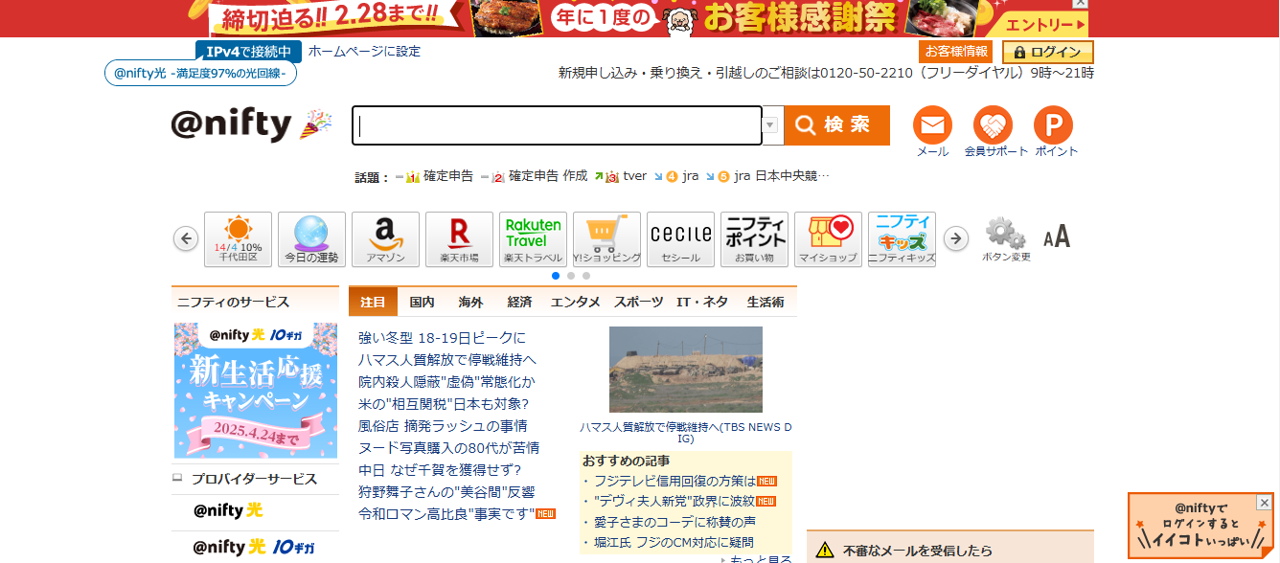Viewport: 1280px width, 563px height.
Task: Select the third carousel page dot
Action: 586,276
